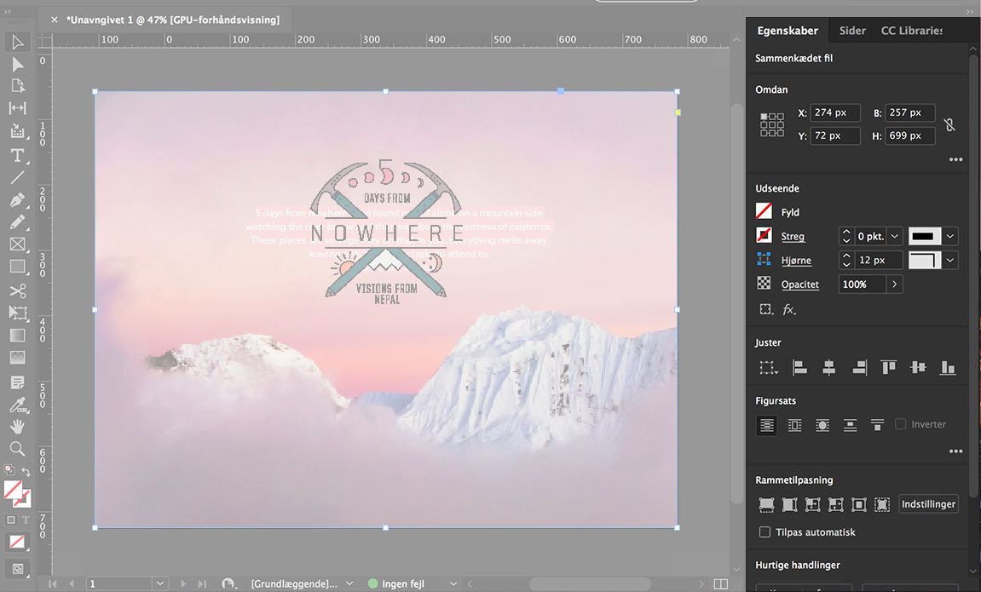Select jump object text wrap option
This screenshot has height=592, width=981.
[850, 426]
